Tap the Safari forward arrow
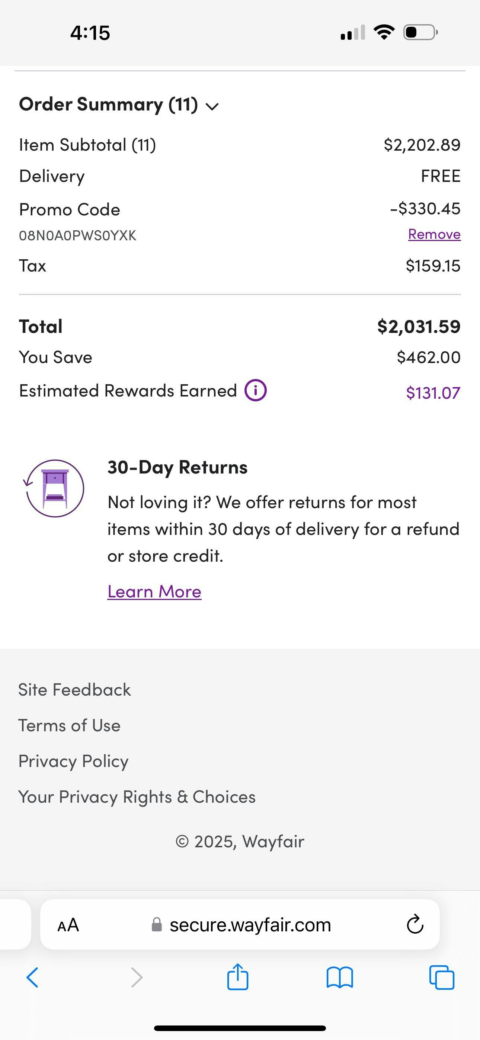 [x=137, y=978]
